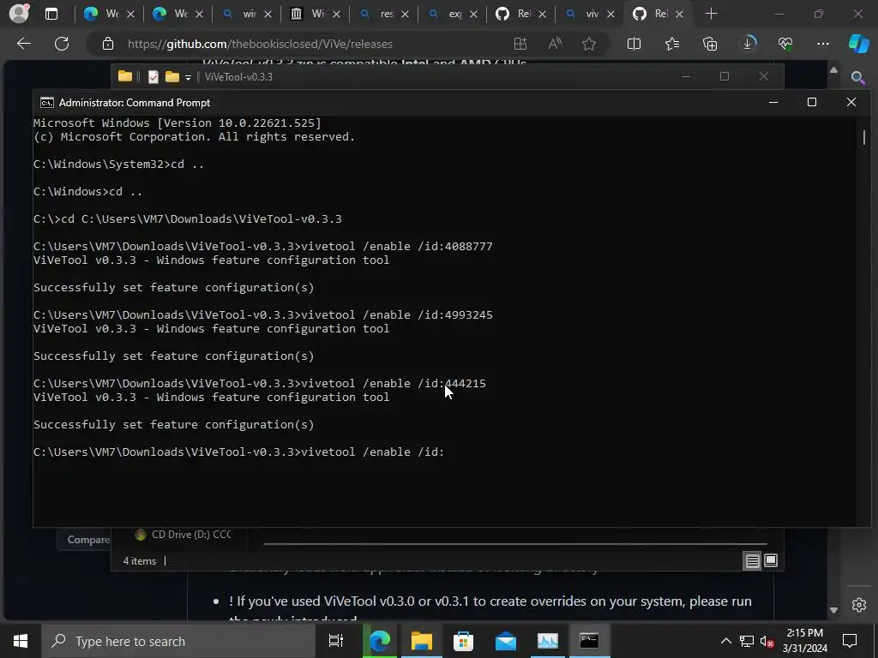This screenshot has height=658, width=878.
Task: Open Mail from the taskbar
Action: 506,641
